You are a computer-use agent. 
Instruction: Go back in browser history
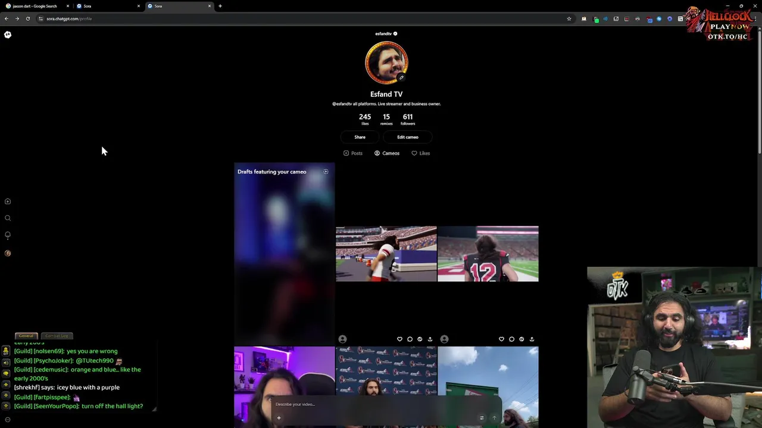(7, 19)
